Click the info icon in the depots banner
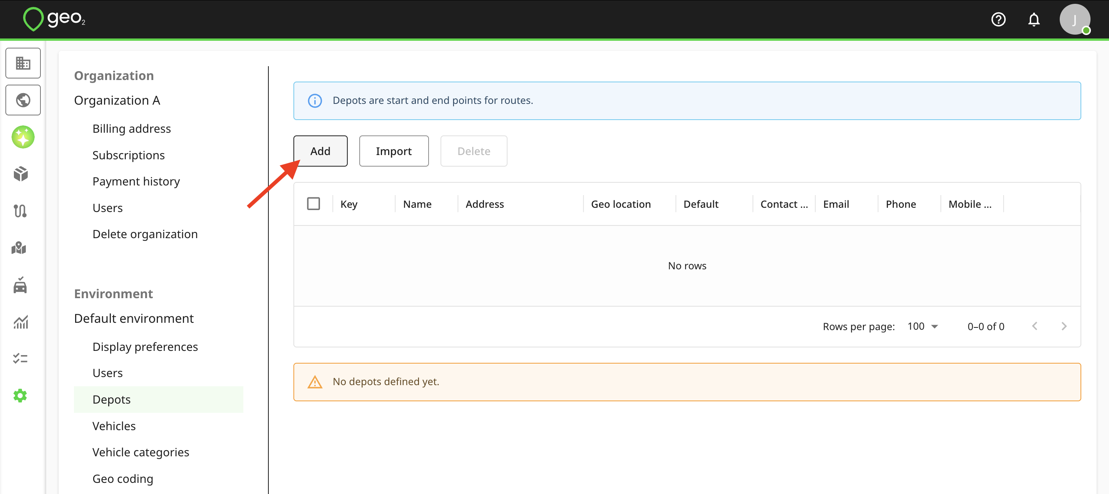The image size is (1109, 494). (315, 101)
